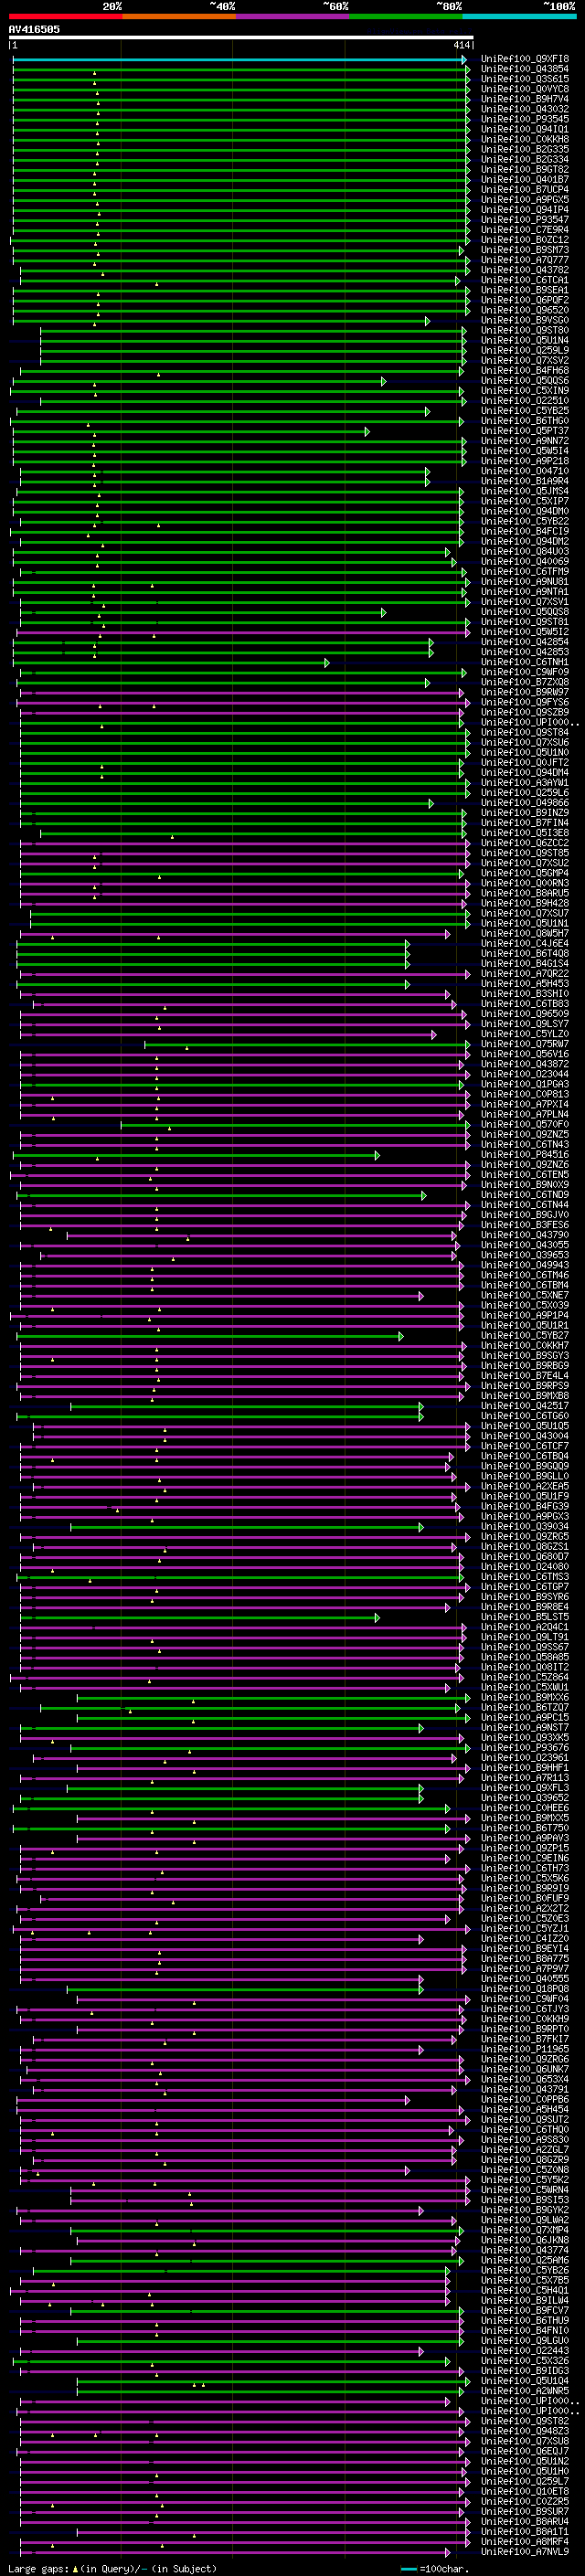585x2576 pixels.
Task: Click the purple alignment bar for UniRef100_B8A1T1
Action: [273, 2532]
